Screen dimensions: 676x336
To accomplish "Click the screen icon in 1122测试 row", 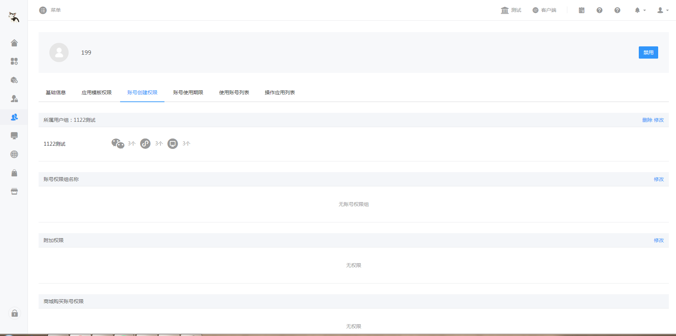I will [173, 144].
